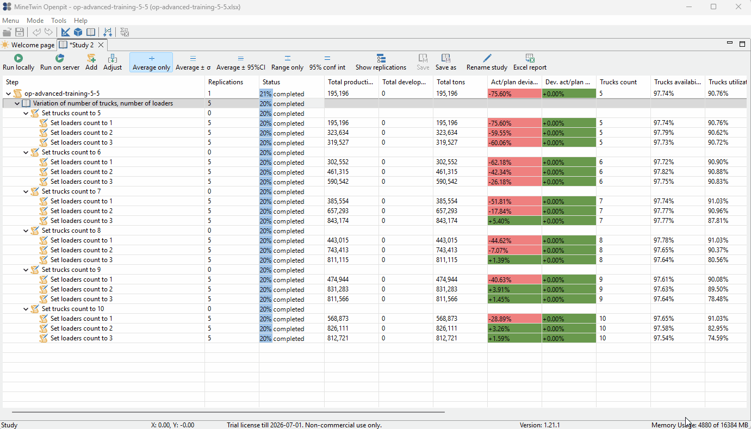Sort by the Step column header
The image size is (751, 429).
pyautogui.click(x=103, y=82)
